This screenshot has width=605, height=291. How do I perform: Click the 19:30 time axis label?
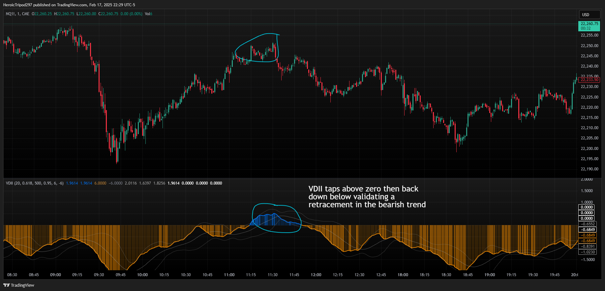click(x=533, y=275)
